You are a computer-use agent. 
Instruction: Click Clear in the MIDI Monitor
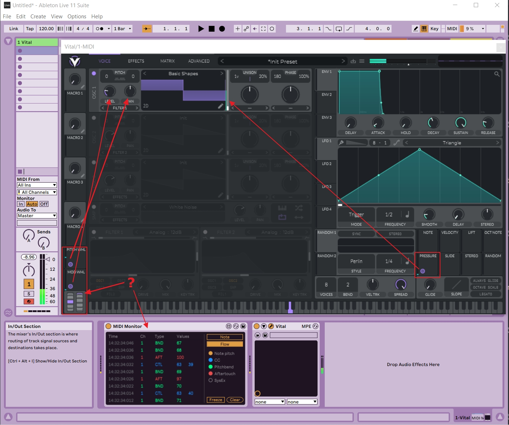pyautogui.click(x=235, y=400)
